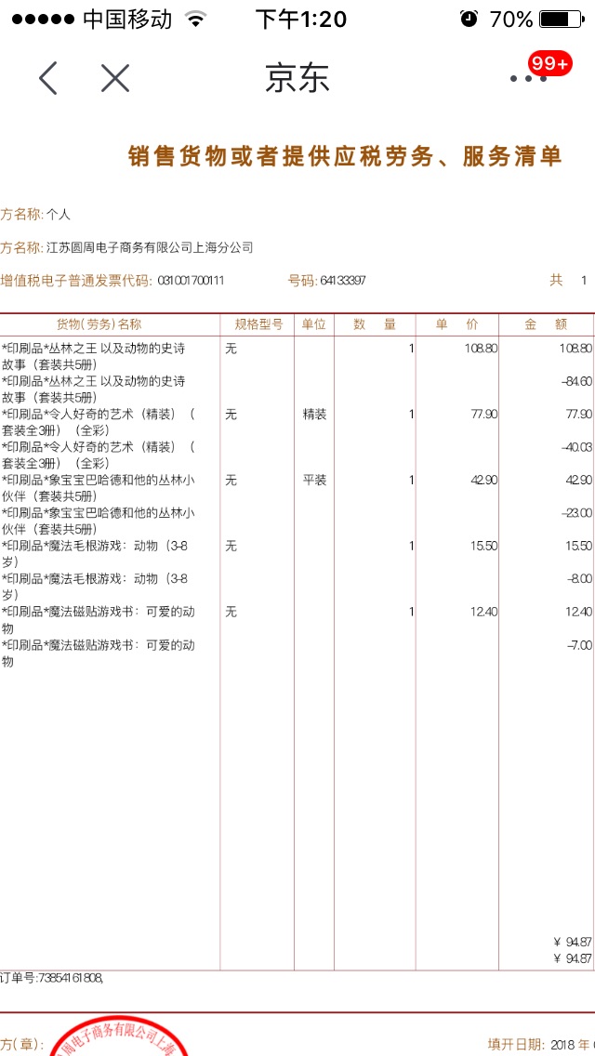This screenshot has width=595, height=1056.
Task: Tap the Wi-Fi icon in the status bar
Action: (195, 19)
